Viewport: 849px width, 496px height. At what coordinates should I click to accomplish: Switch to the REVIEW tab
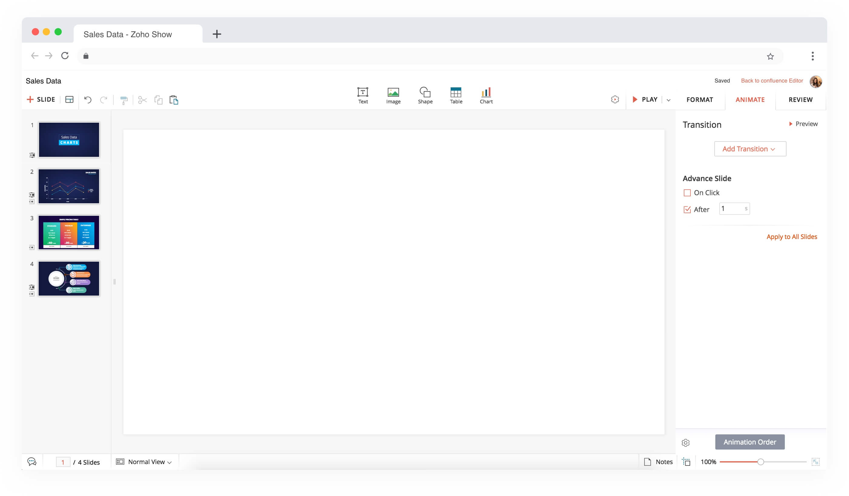[800, 100]
